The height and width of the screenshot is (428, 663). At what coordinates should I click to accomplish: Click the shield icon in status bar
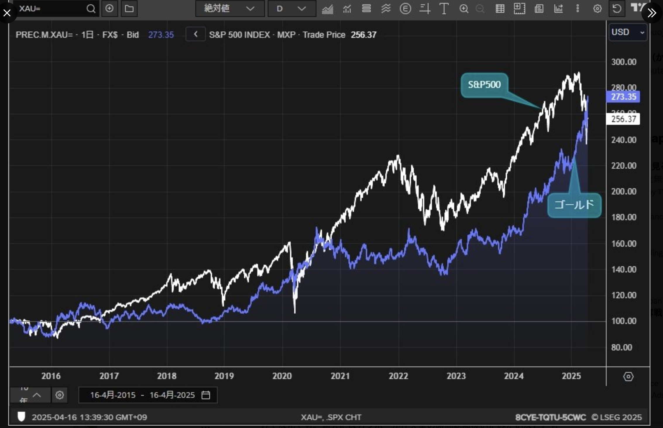(21, 416)
